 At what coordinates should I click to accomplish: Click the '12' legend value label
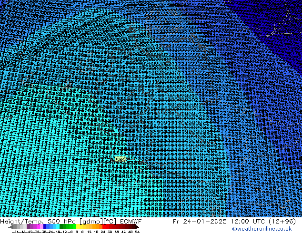[90, 232]
